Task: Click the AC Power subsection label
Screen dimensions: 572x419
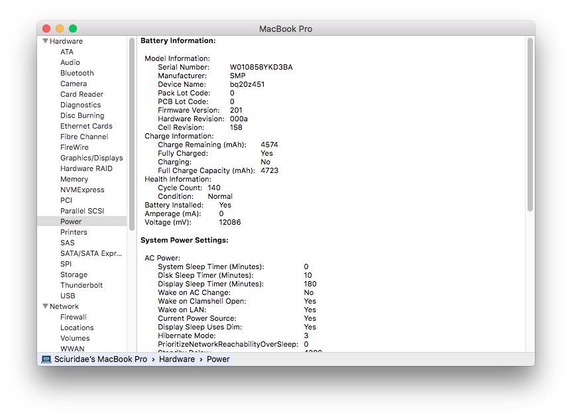Action: coord(162,258)
